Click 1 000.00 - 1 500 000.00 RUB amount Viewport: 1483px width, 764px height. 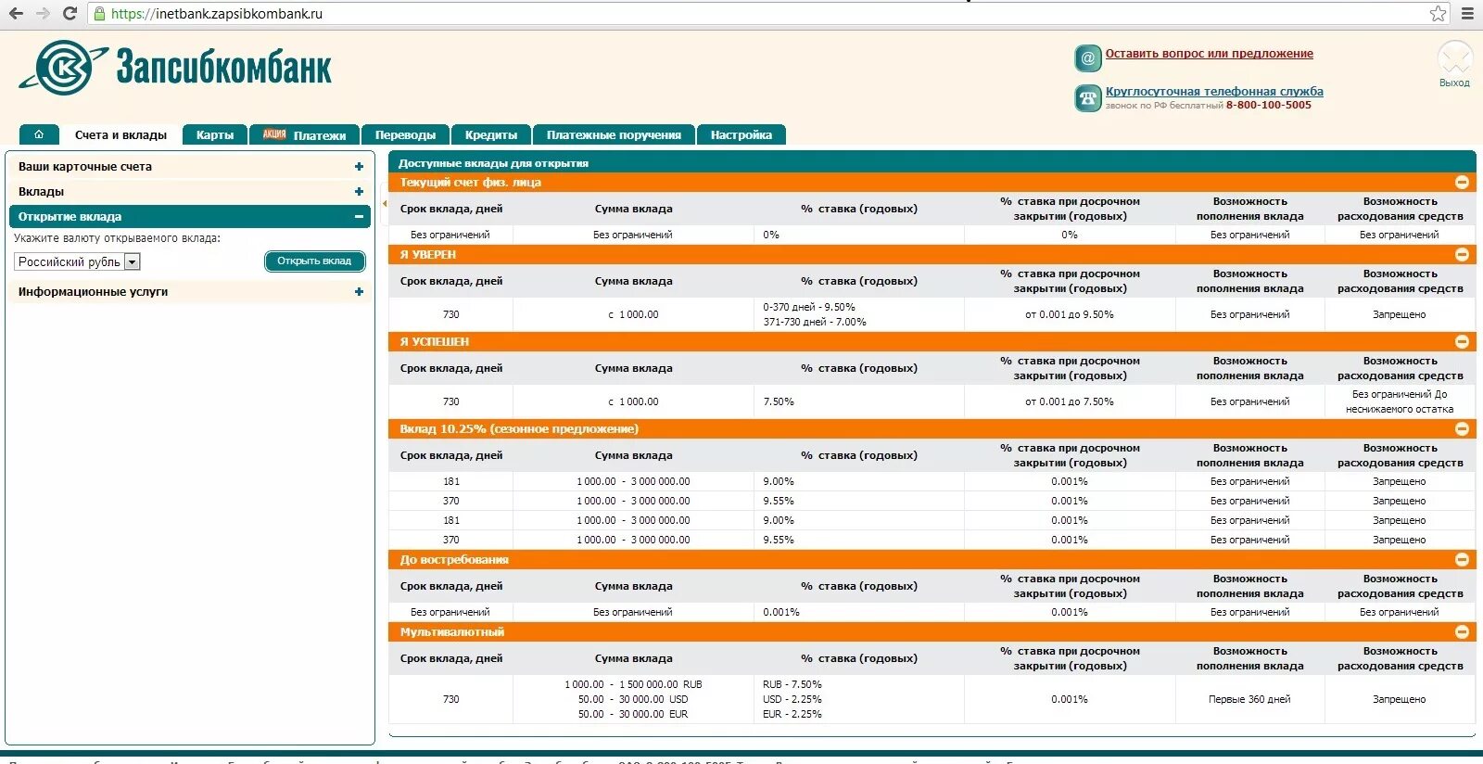click(633, 685)
